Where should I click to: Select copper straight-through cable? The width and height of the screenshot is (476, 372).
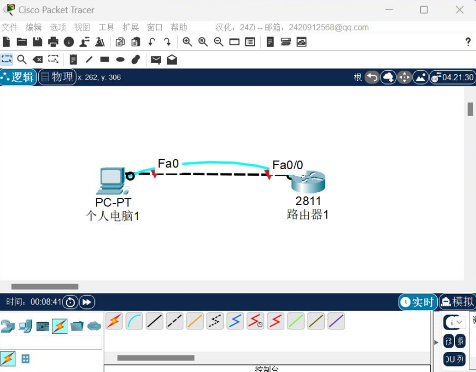[155, 321]
